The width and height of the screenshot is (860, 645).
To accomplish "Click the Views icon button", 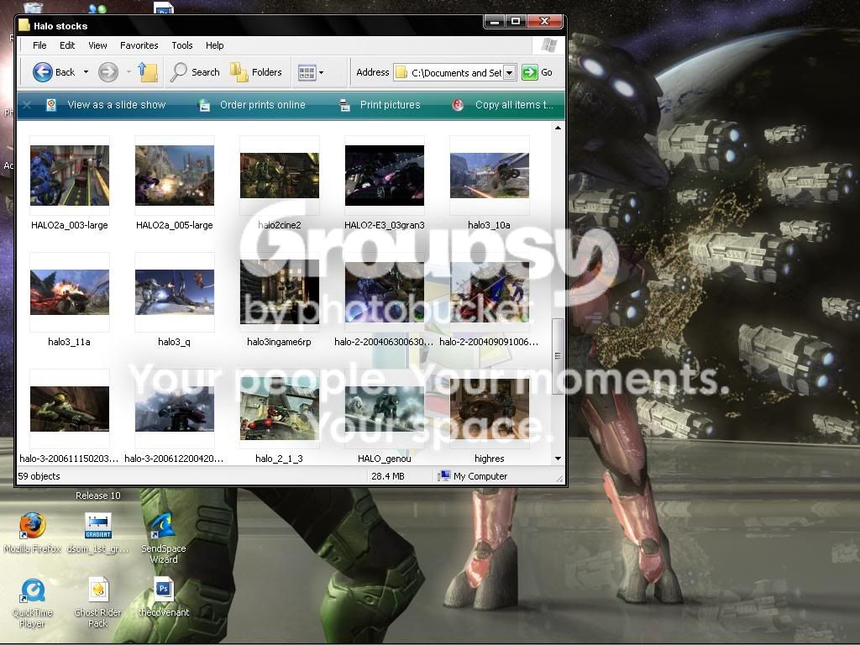I will point(307,72).
